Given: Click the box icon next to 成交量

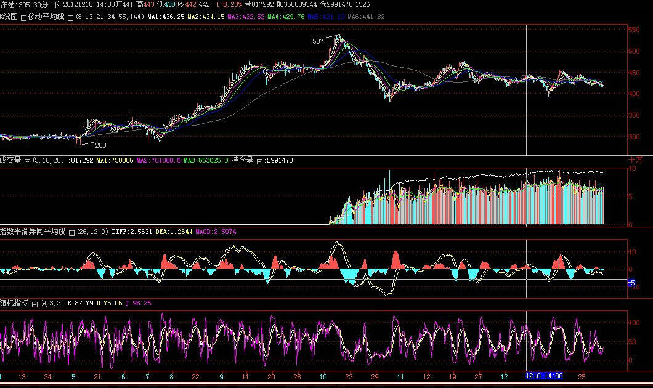Looking at the screenshot, I should point(28,161).
